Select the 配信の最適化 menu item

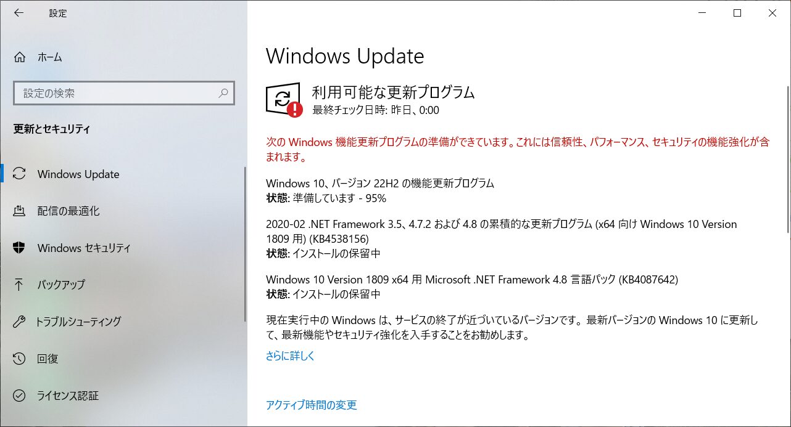coord(123,211)
